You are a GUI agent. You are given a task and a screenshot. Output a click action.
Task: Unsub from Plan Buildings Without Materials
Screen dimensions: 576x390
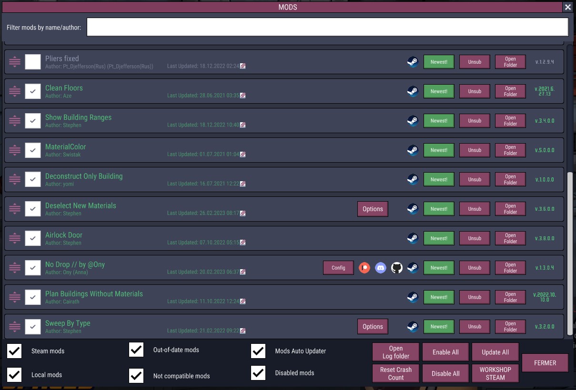(475, 297)
